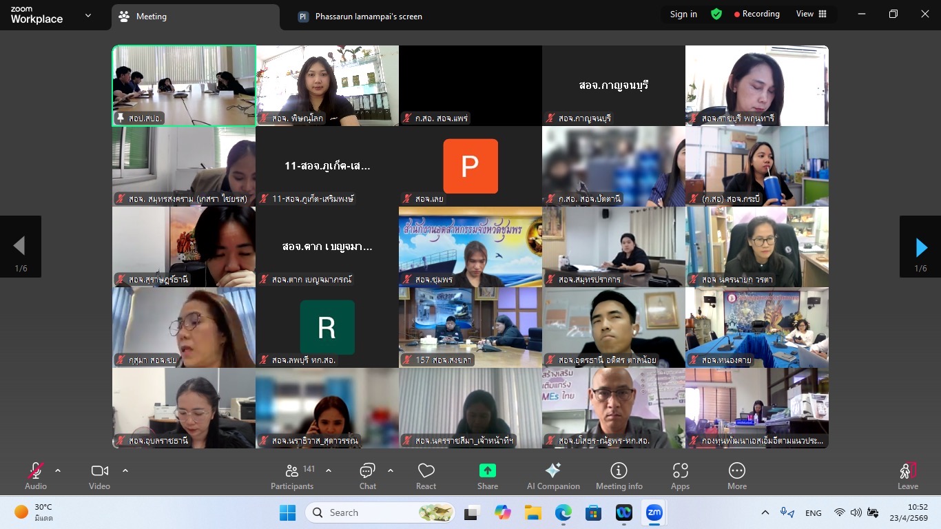Image resolution: width=941 pixels, height=529 pixels.
Task: Open the Participants panel
Action: click(x=292, y=477)
